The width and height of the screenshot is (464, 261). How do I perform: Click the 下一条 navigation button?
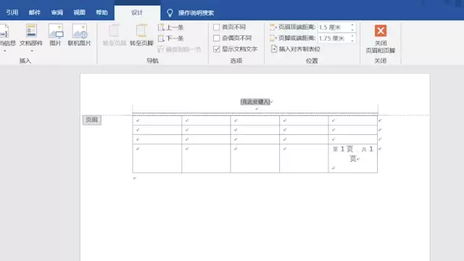point(171,38)
